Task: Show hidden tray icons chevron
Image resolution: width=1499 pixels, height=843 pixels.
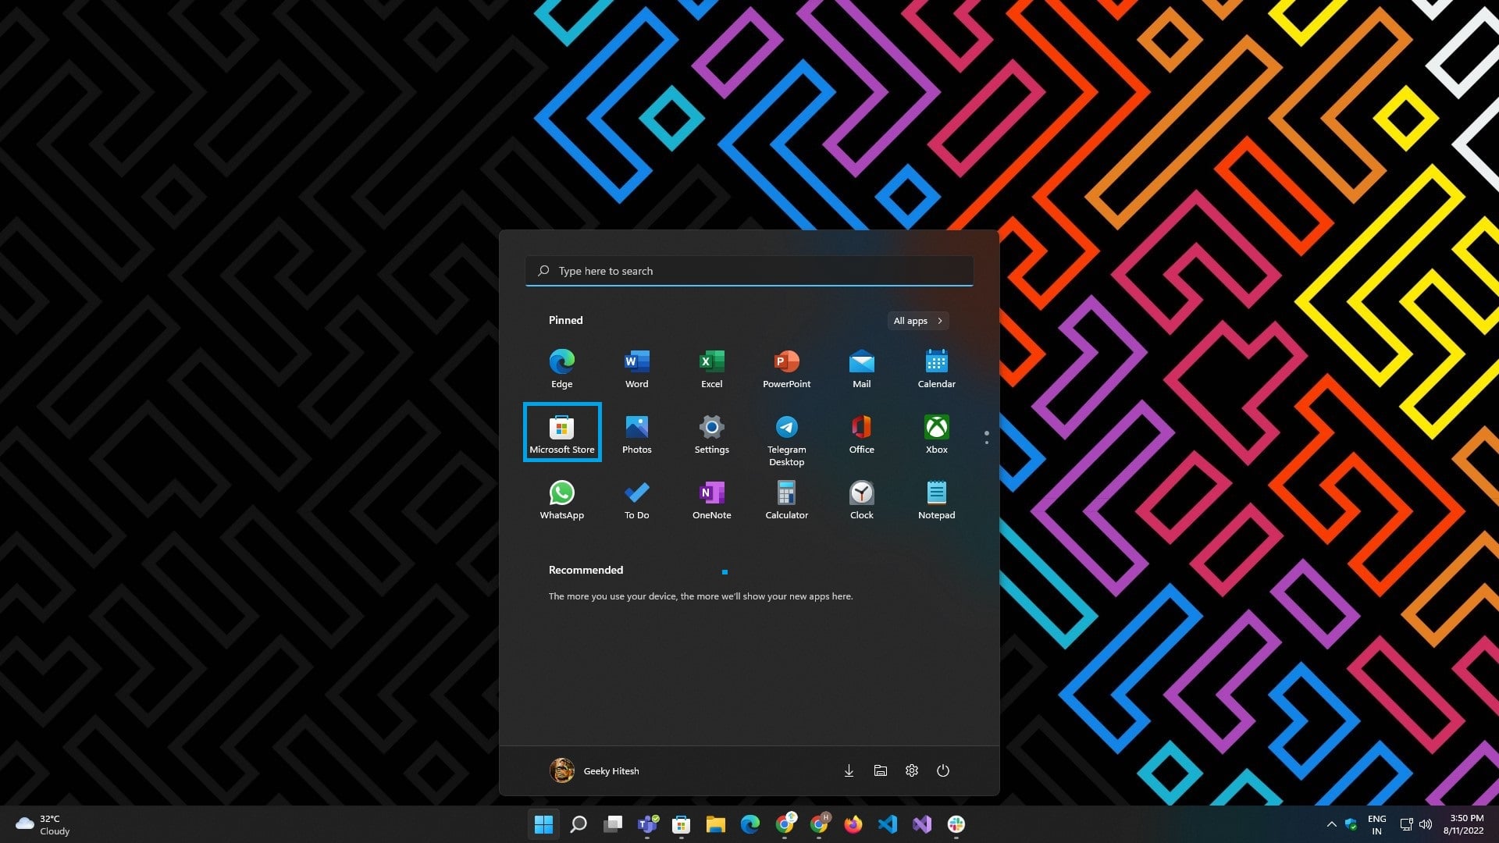Action: (x=1331, y=824)
